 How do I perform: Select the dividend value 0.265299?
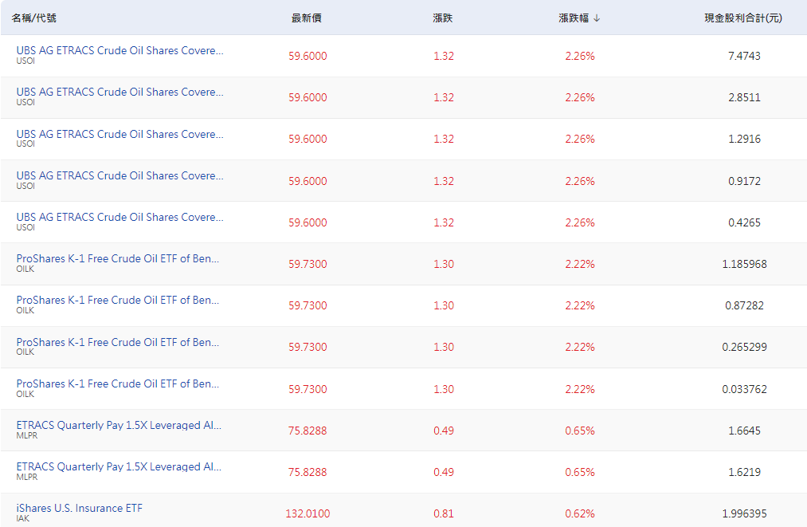744,347
